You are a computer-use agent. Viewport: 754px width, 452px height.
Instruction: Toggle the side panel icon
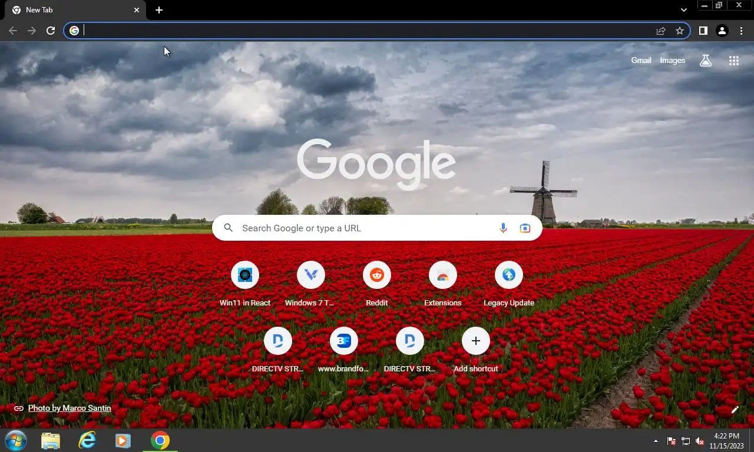[703, 31]
